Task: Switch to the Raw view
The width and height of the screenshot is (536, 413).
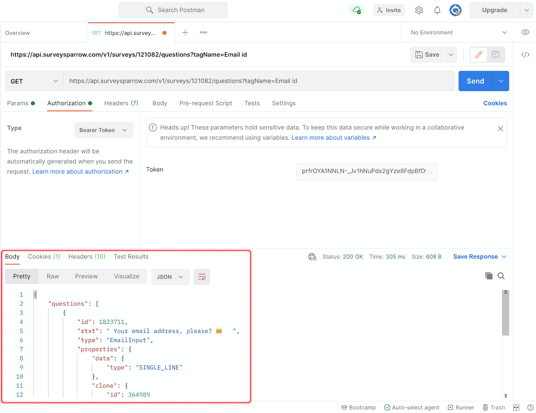Action: [x=53, y=276]
